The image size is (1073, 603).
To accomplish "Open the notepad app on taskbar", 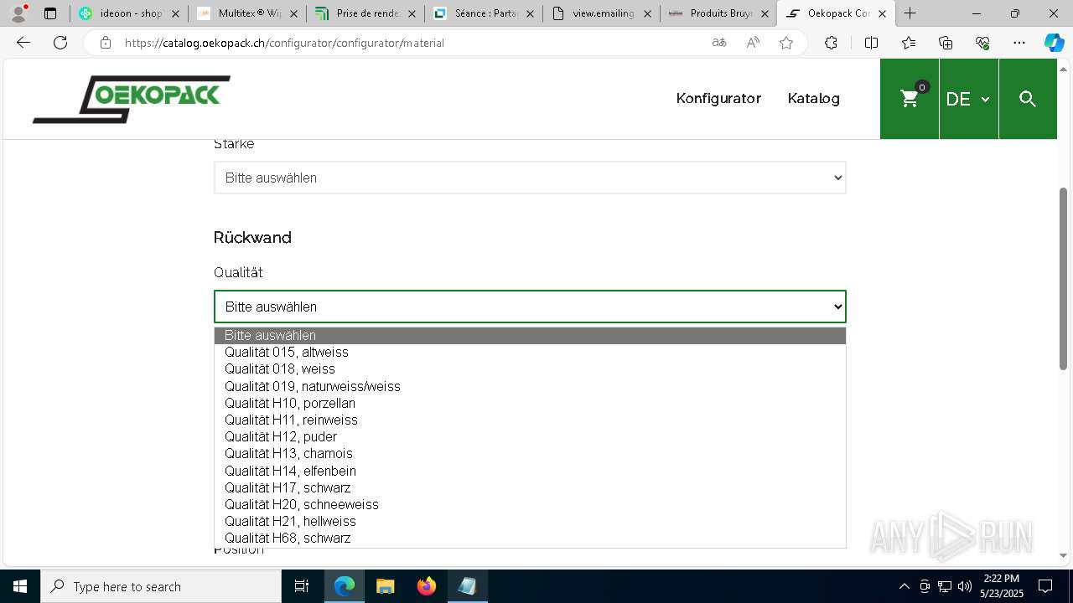I will tap(467, 586).
